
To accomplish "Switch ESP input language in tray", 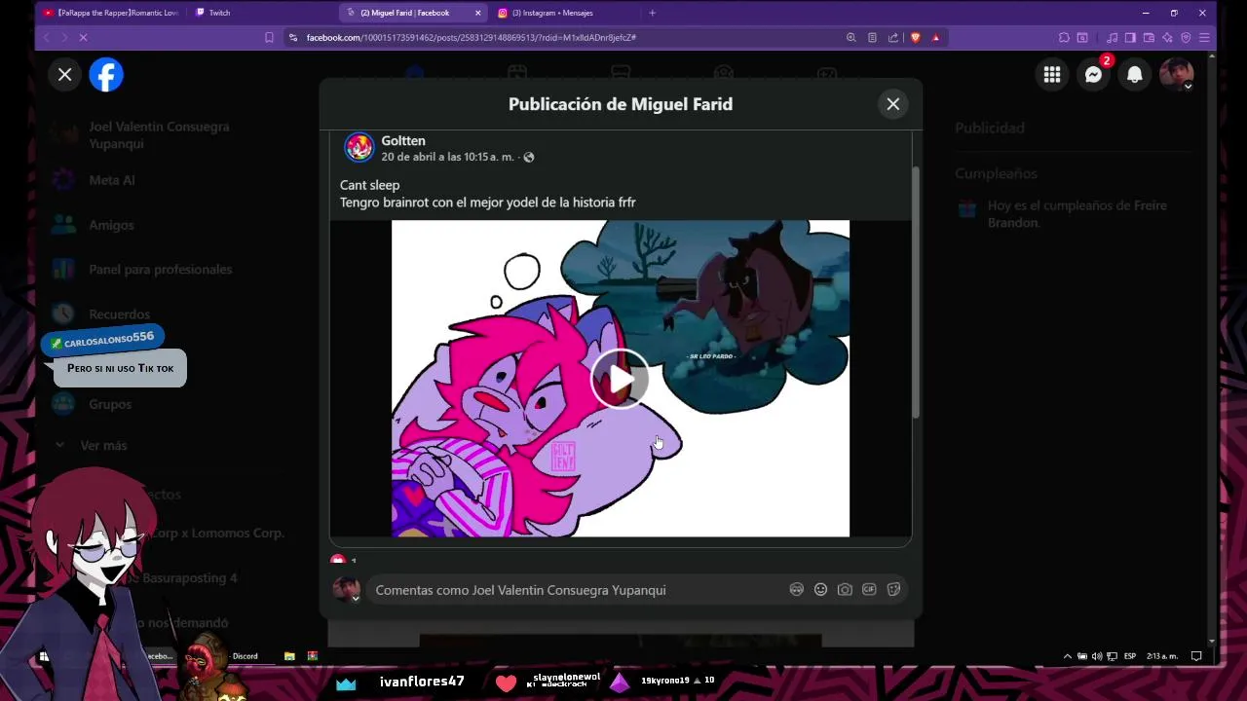I will [x=1130, y=656].
